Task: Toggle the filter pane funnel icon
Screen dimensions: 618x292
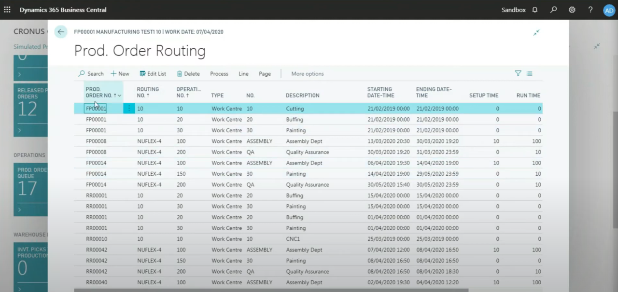Action: [518, 73]
